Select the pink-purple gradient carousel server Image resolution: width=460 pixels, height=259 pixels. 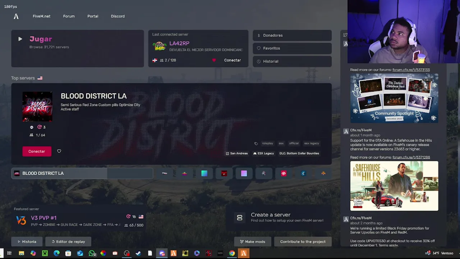[x=244, y=173]
